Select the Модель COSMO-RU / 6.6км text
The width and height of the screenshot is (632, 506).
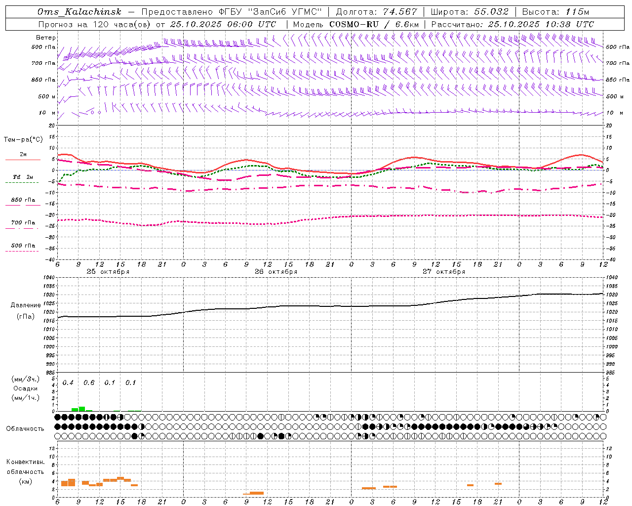pos(356,24)
